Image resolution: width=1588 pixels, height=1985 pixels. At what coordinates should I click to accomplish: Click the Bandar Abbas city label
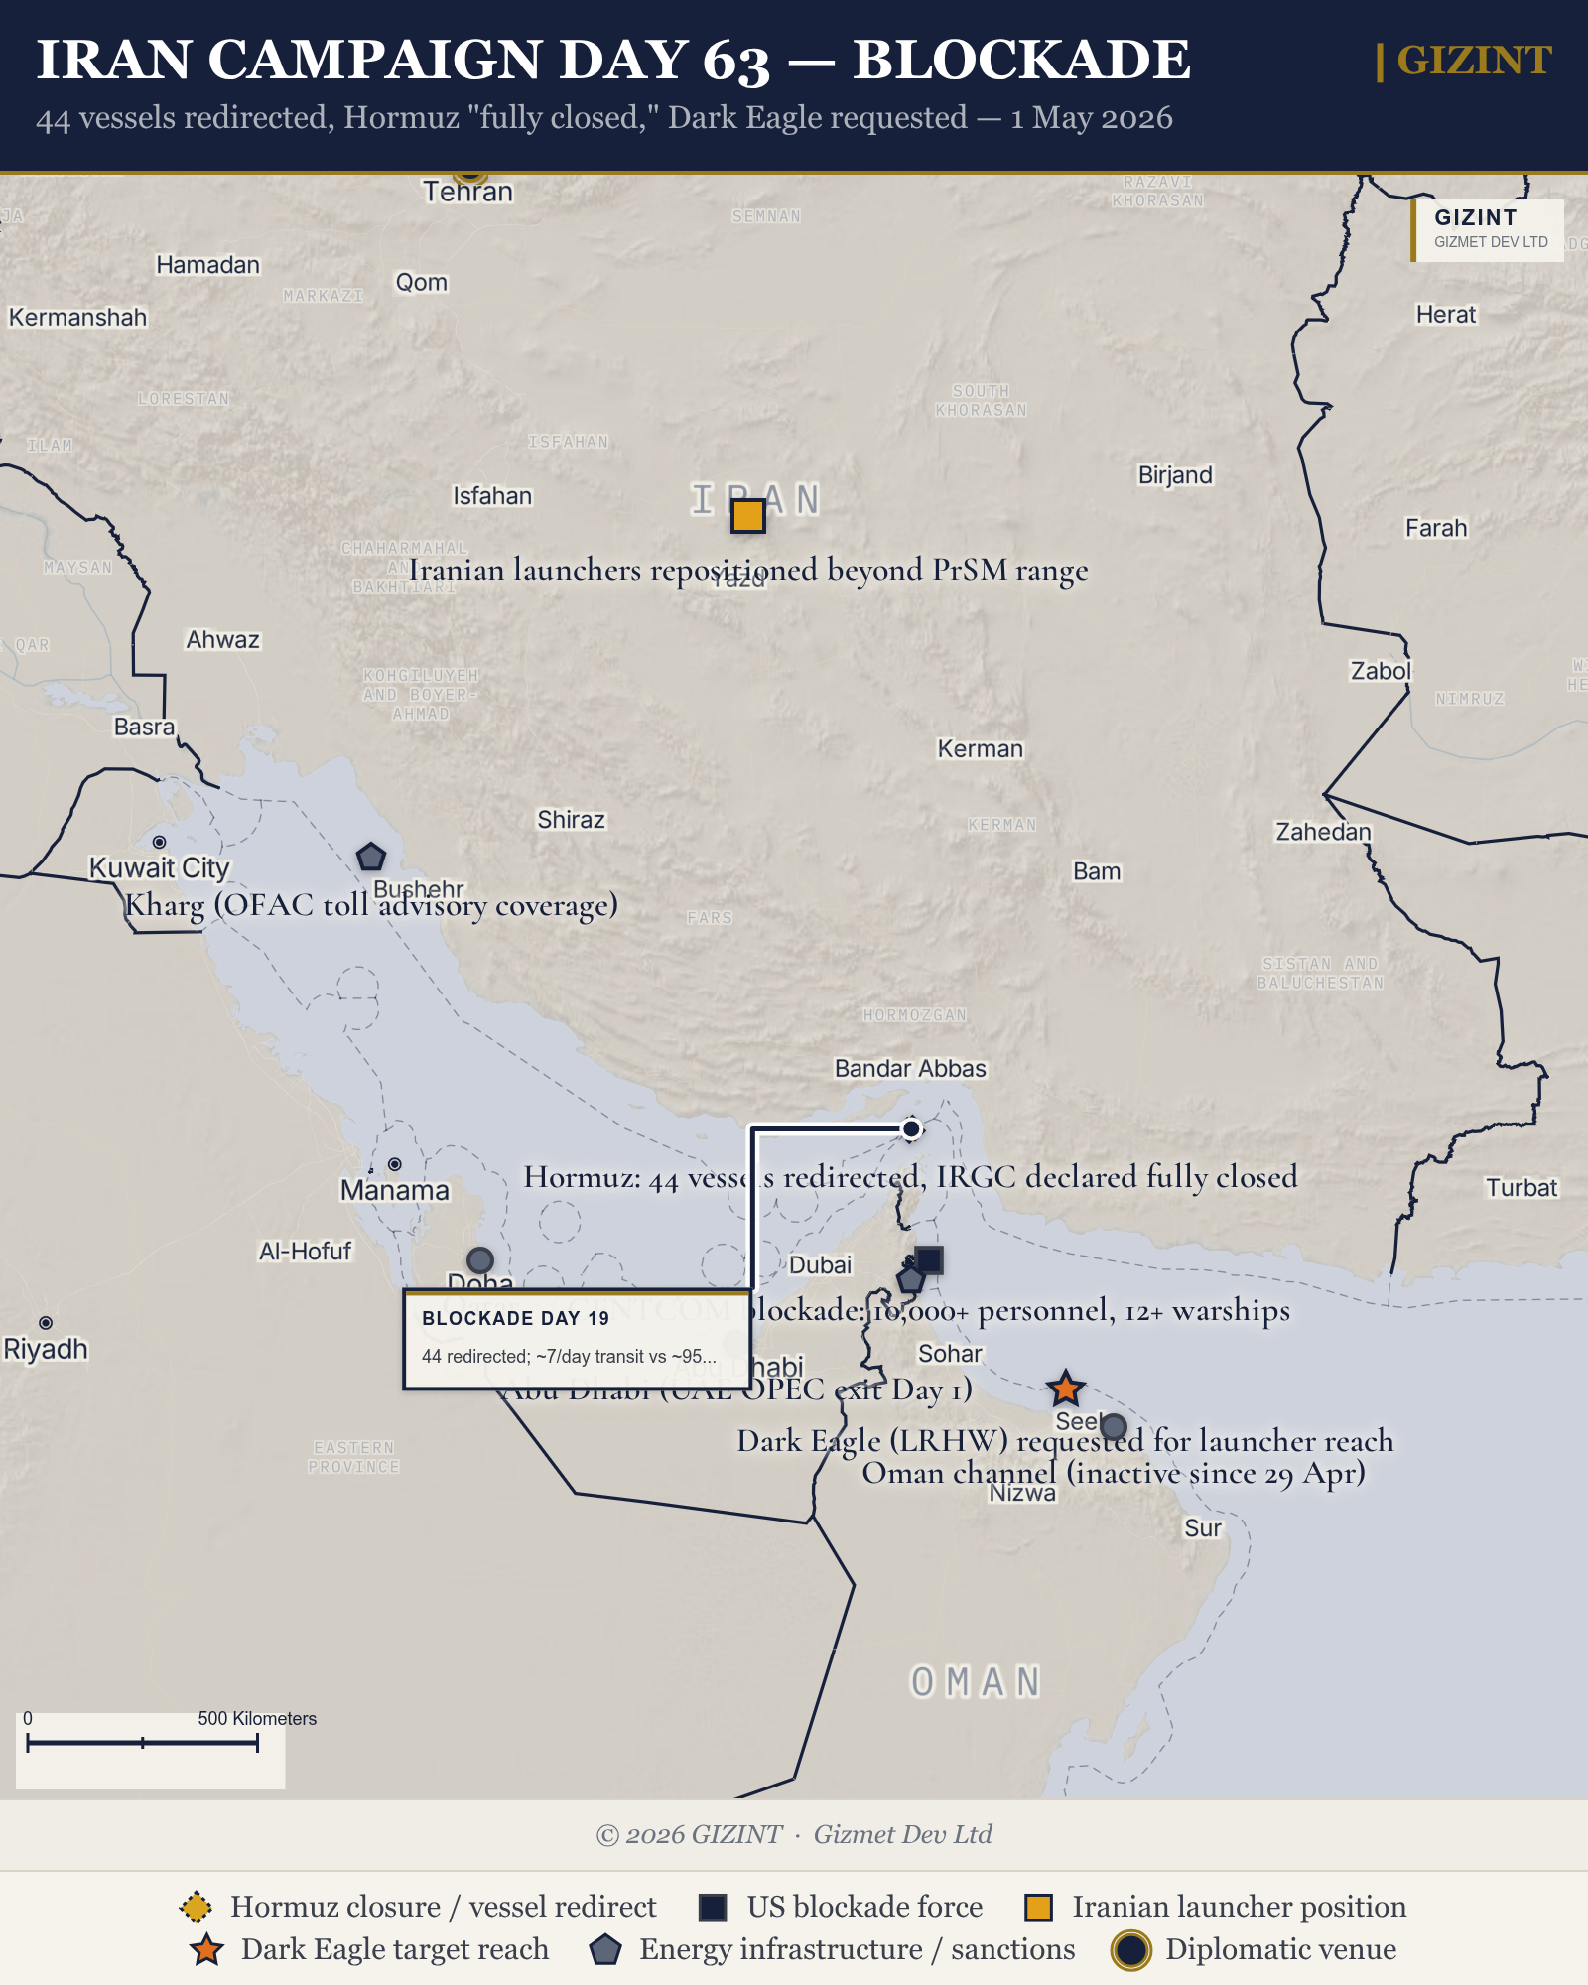(x=910, y=1069)
